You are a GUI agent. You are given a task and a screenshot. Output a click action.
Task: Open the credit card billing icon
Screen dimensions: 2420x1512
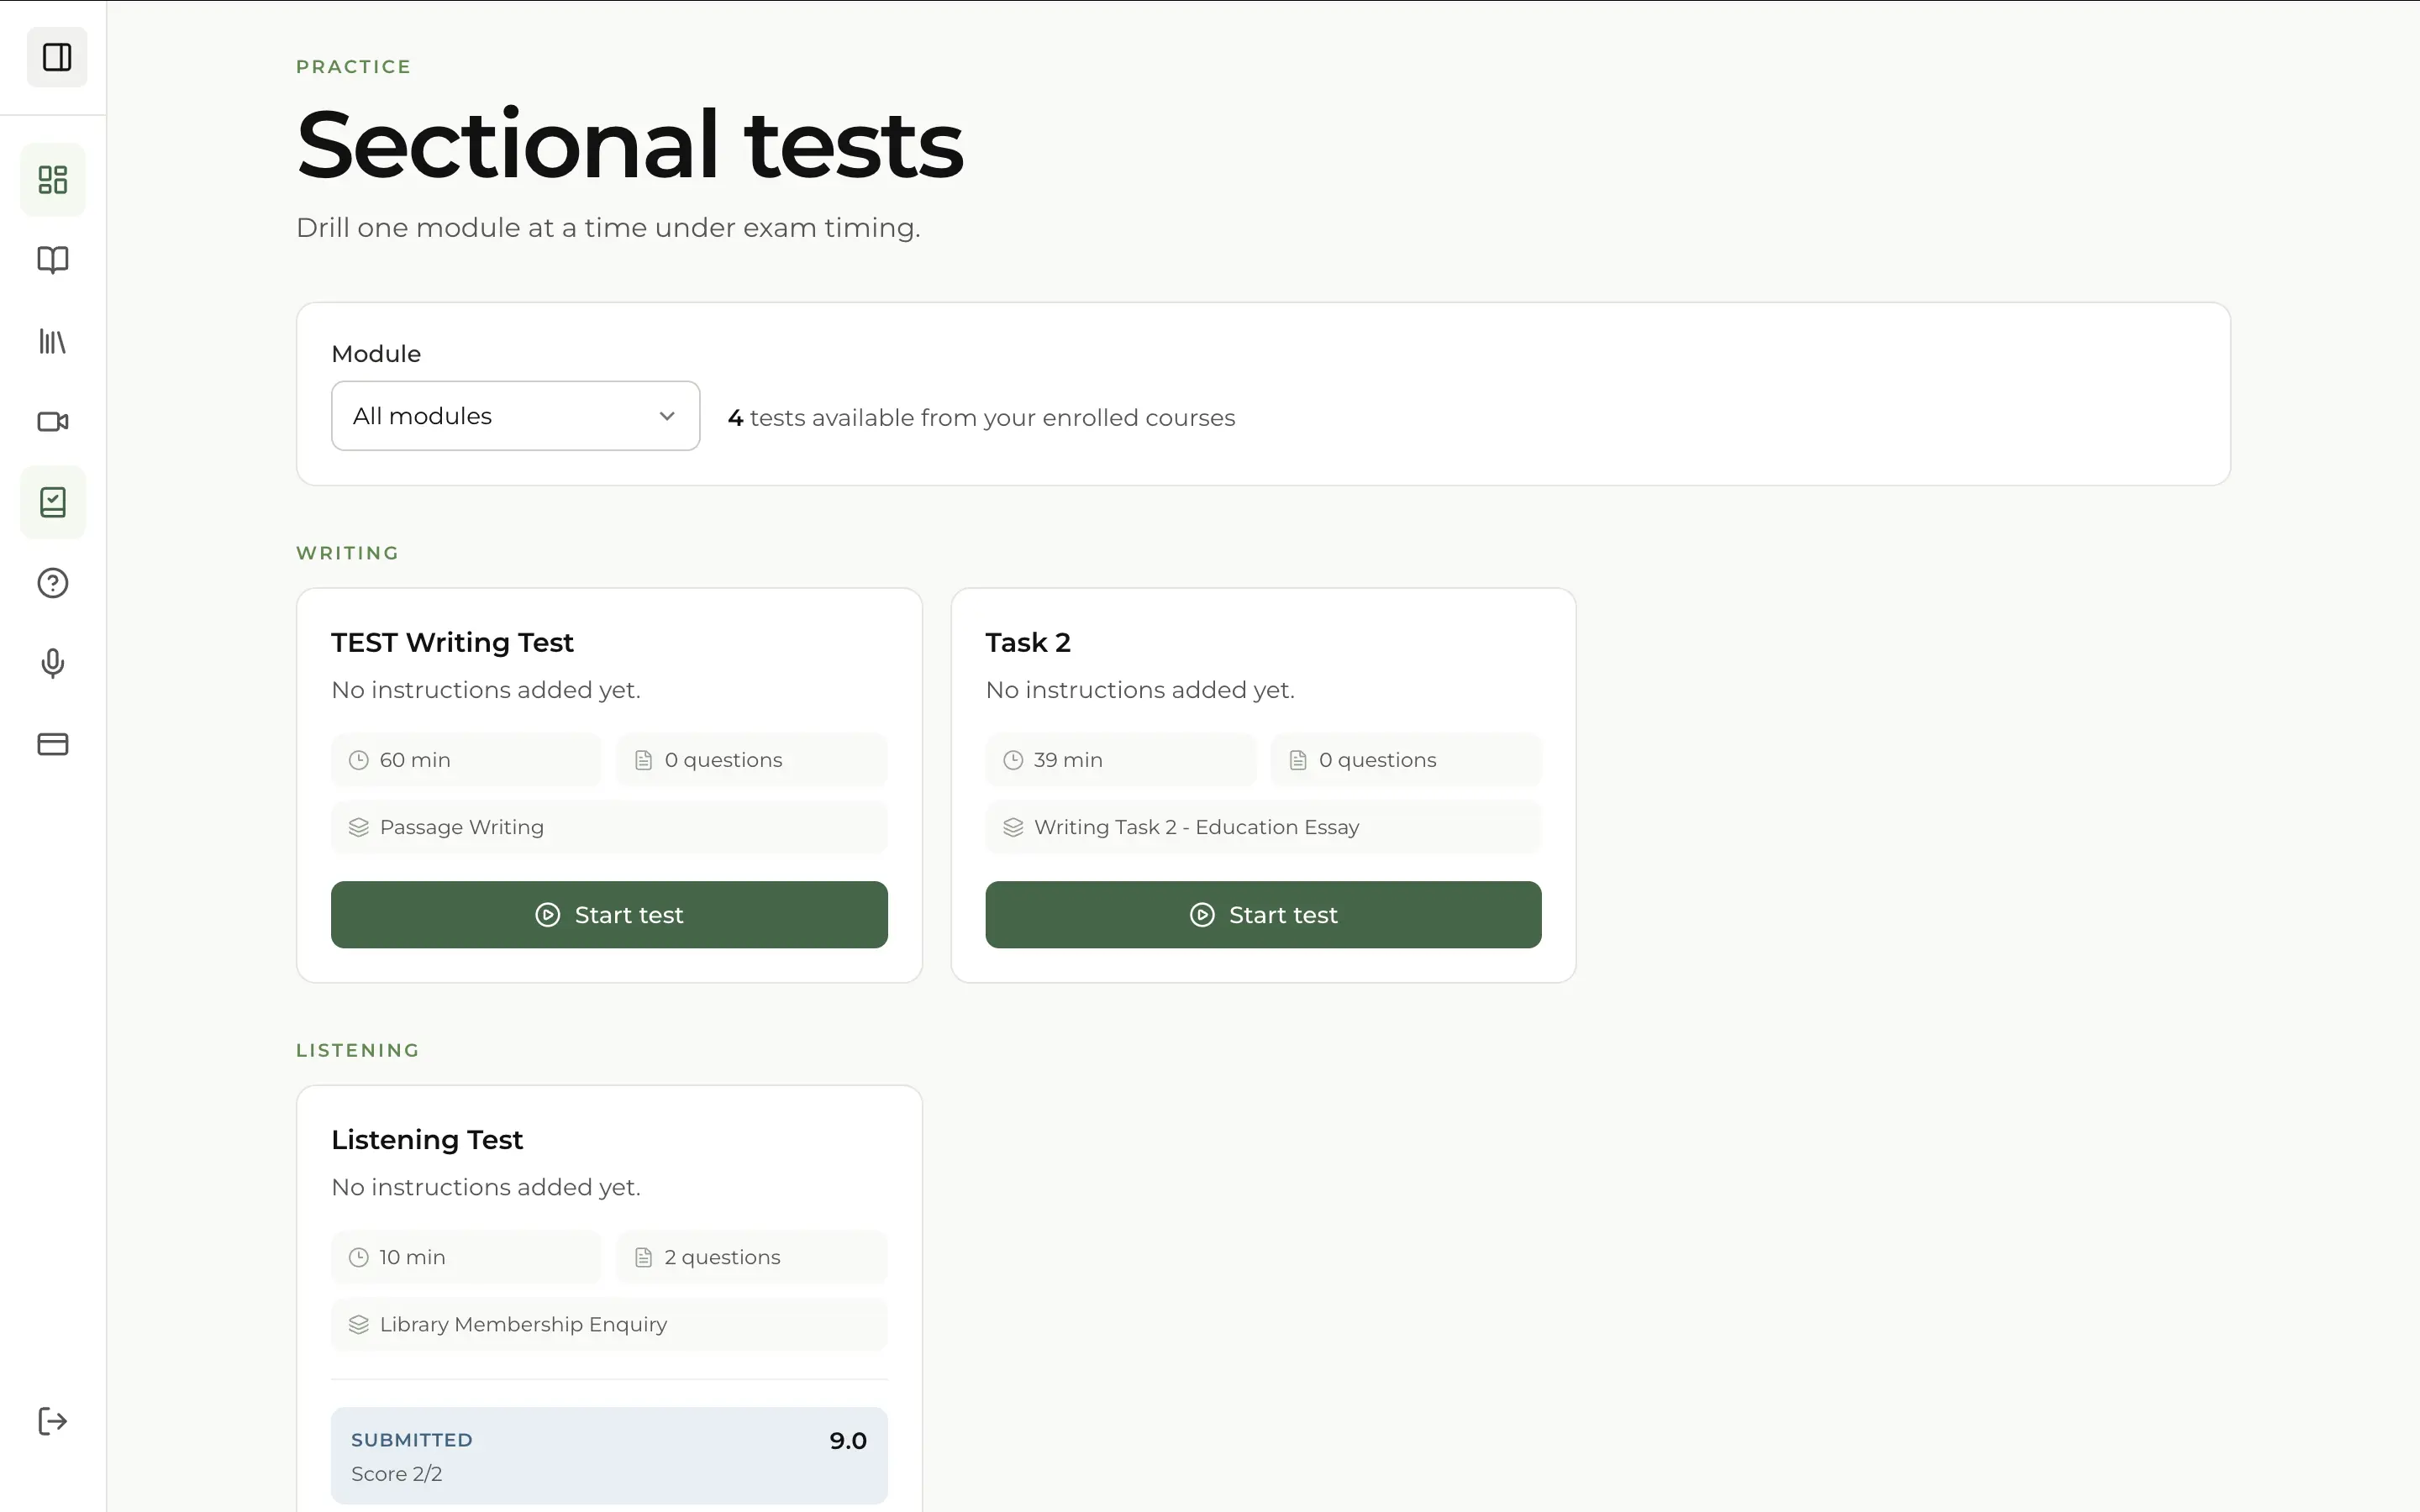click(x=53, y=744)
